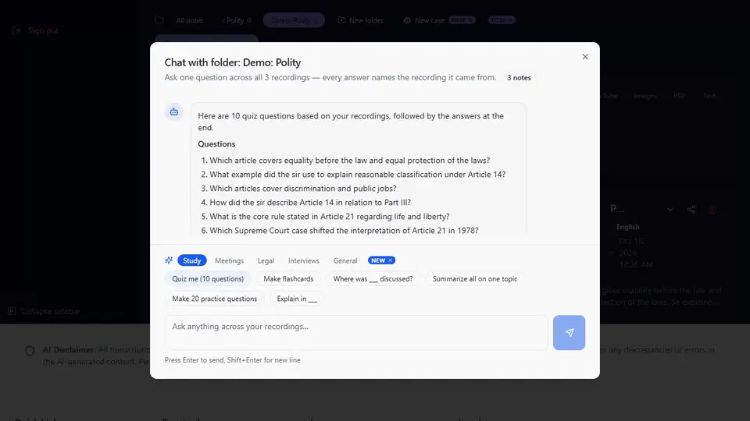Viewport: 750px width, 421px height.
Task: Create a New folder from the top bar
Action: [366, 20]
